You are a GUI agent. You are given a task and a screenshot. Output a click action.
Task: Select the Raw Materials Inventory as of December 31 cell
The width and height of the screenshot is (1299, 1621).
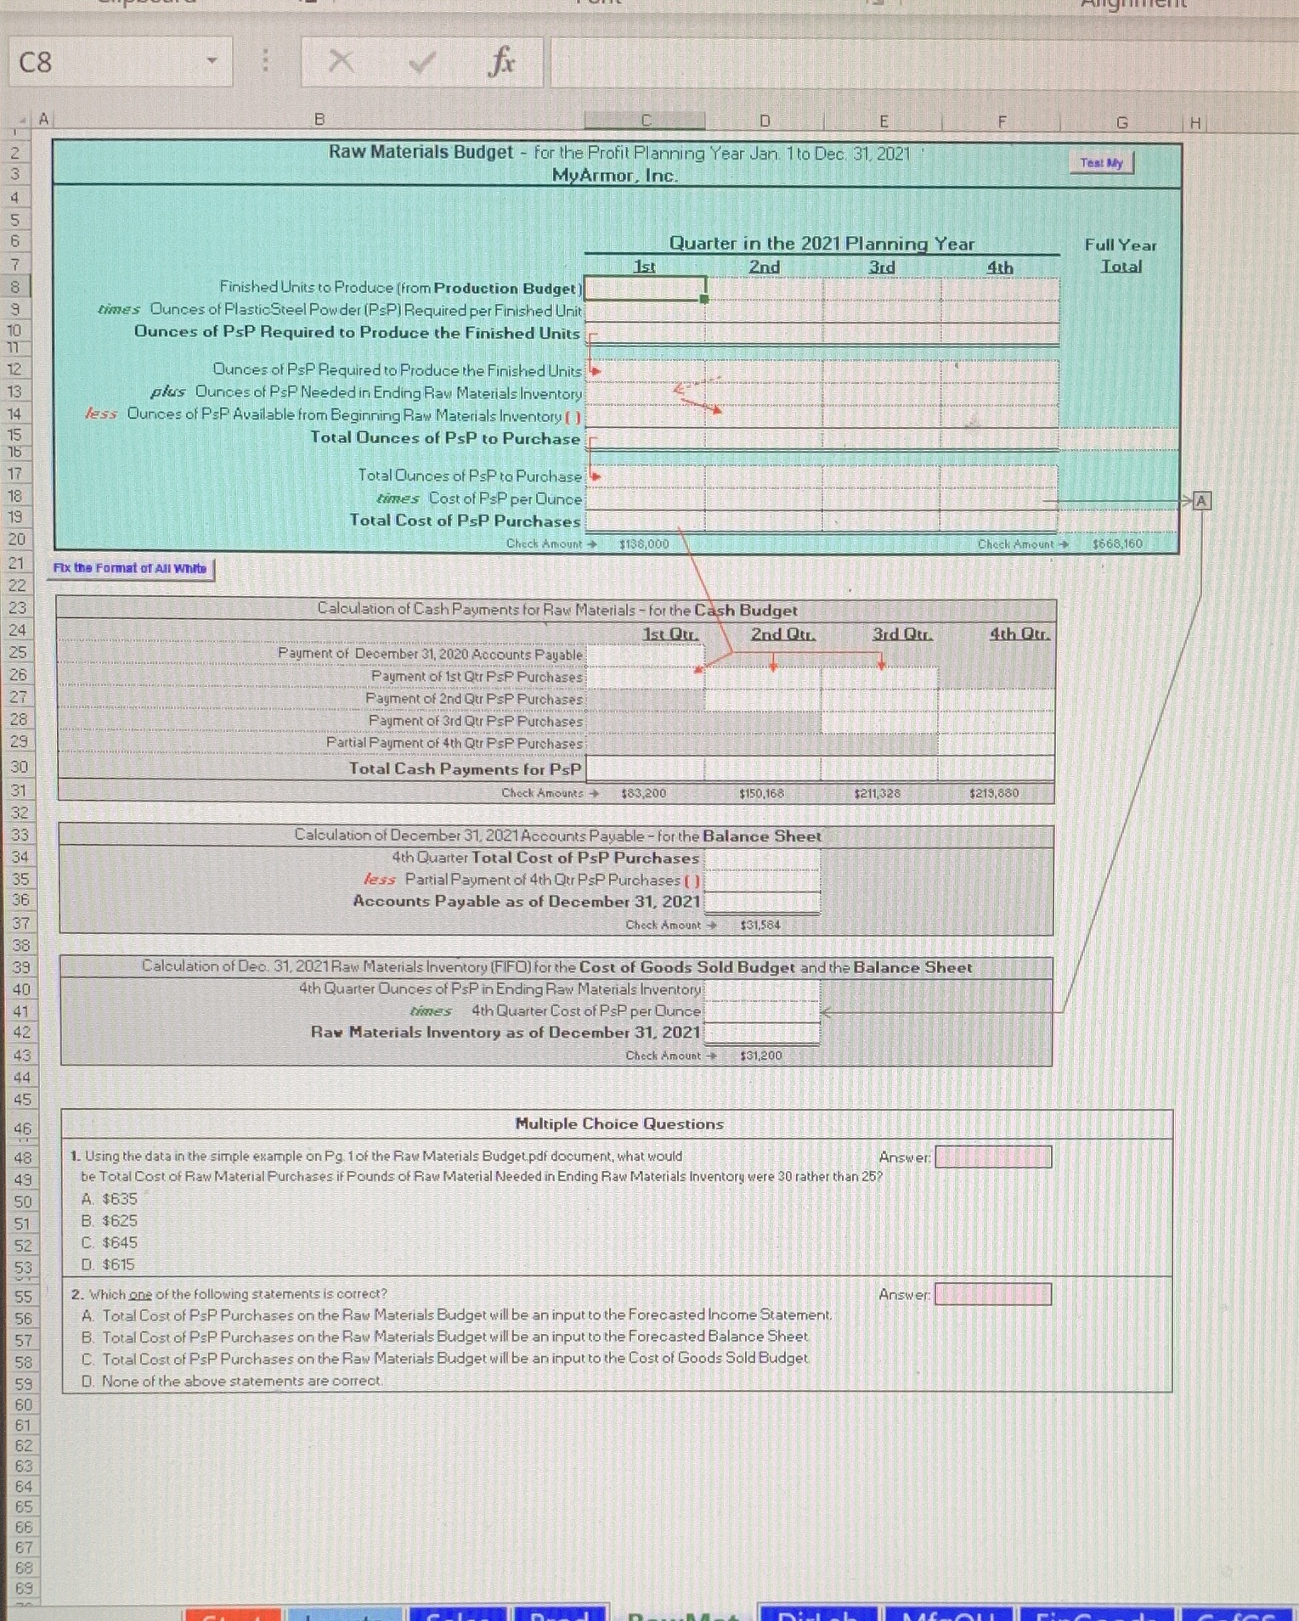coord(762,1033)
